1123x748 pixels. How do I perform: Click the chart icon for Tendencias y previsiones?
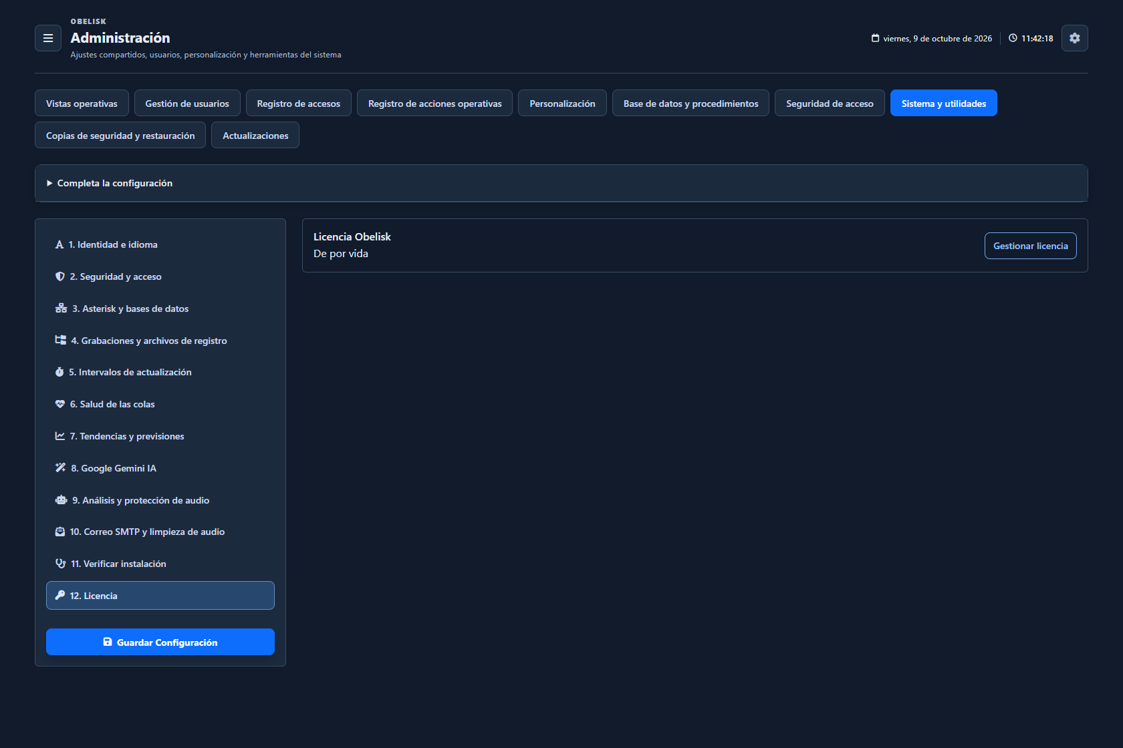pyautogui.click(x=60, y=435)
